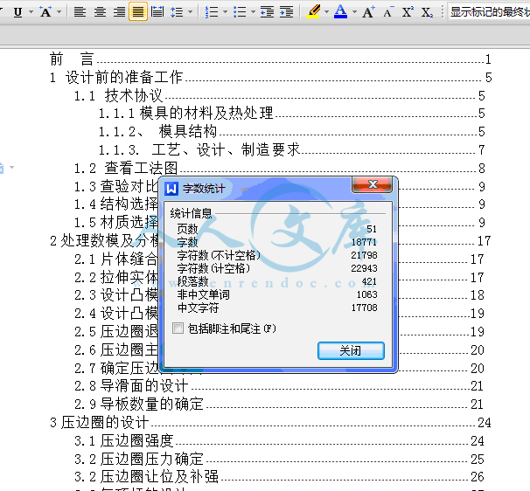Open line spacing dropdown arrow
530x491 pixels.
click(191, 12)
